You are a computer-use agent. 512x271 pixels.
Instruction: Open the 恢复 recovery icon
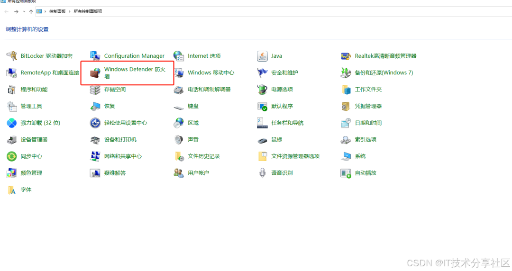pyautogui.click(x=95, y=106)
